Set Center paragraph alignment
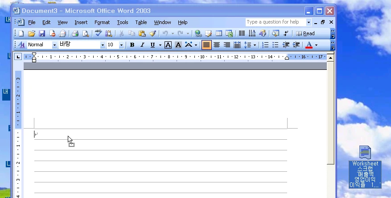This screenshot has width=391, height=198. coord(216,45)
